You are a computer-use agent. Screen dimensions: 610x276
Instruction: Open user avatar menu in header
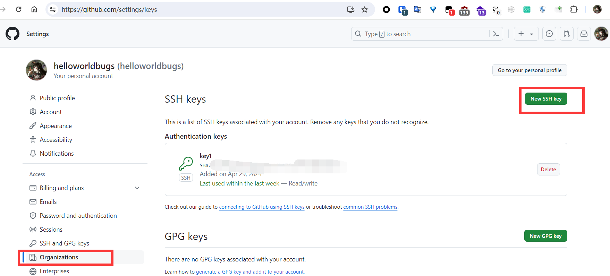click(x=601, y=34)
